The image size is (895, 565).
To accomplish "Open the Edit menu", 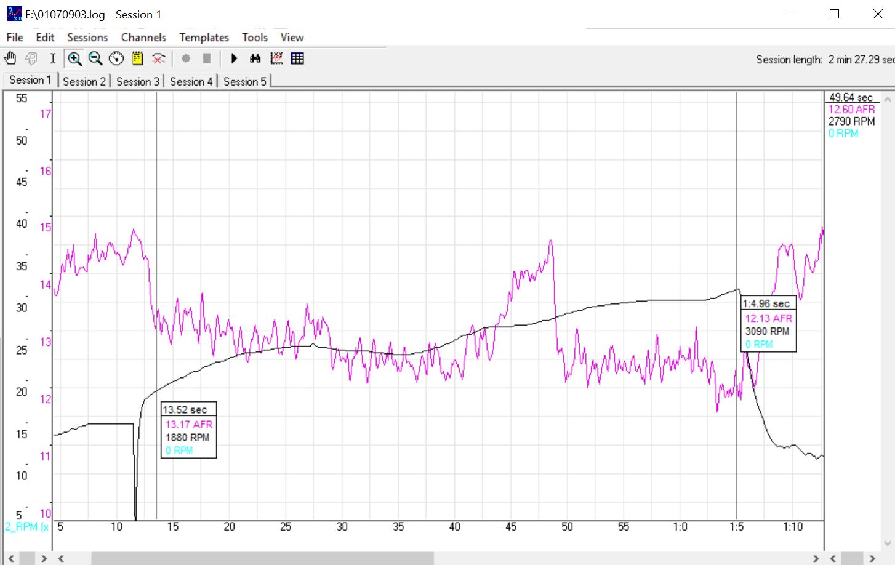I will click(x=45, y=38).
